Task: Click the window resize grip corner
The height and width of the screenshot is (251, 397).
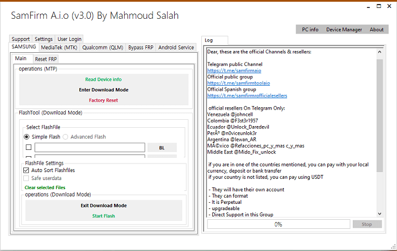Action: (393, 246)
